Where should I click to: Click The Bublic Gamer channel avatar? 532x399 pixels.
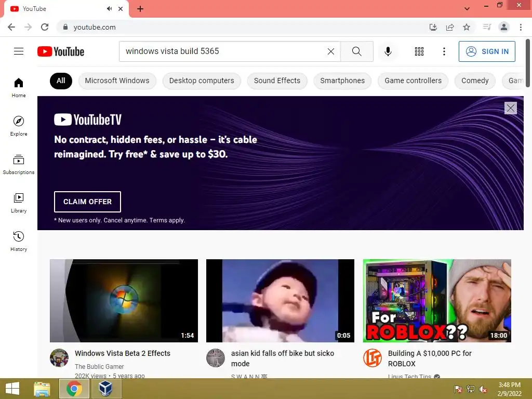point(59,358)
